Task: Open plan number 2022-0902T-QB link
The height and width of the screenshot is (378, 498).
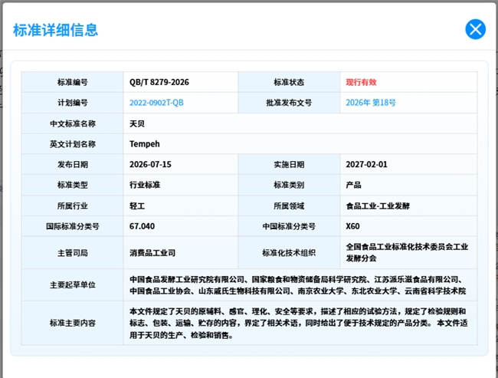Action: click(x=156, y=103)
